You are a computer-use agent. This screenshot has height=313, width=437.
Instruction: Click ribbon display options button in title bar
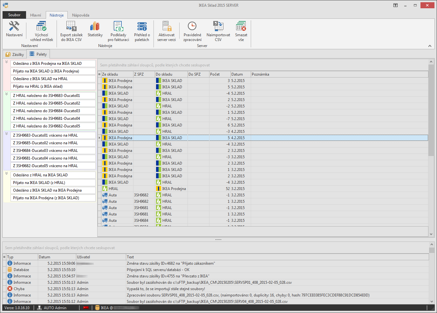pyautogui.click(x=395, y=5)
